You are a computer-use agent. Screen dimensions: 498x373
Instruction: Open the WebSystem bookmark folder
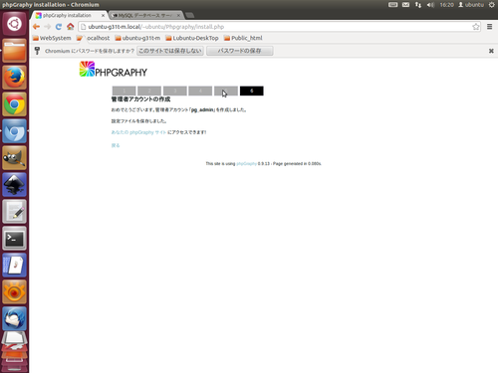click(52, 38)
